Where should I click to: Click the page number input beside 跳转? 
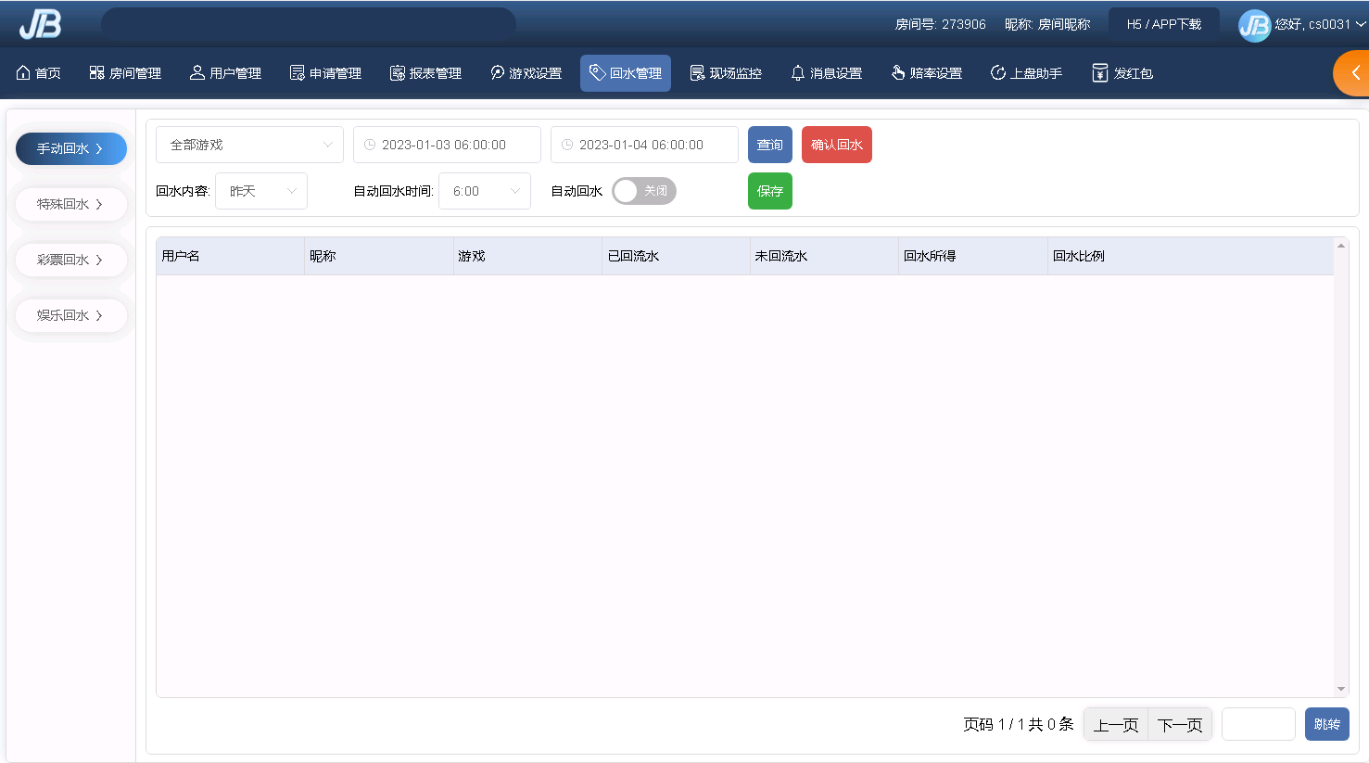coord(1258,724)
